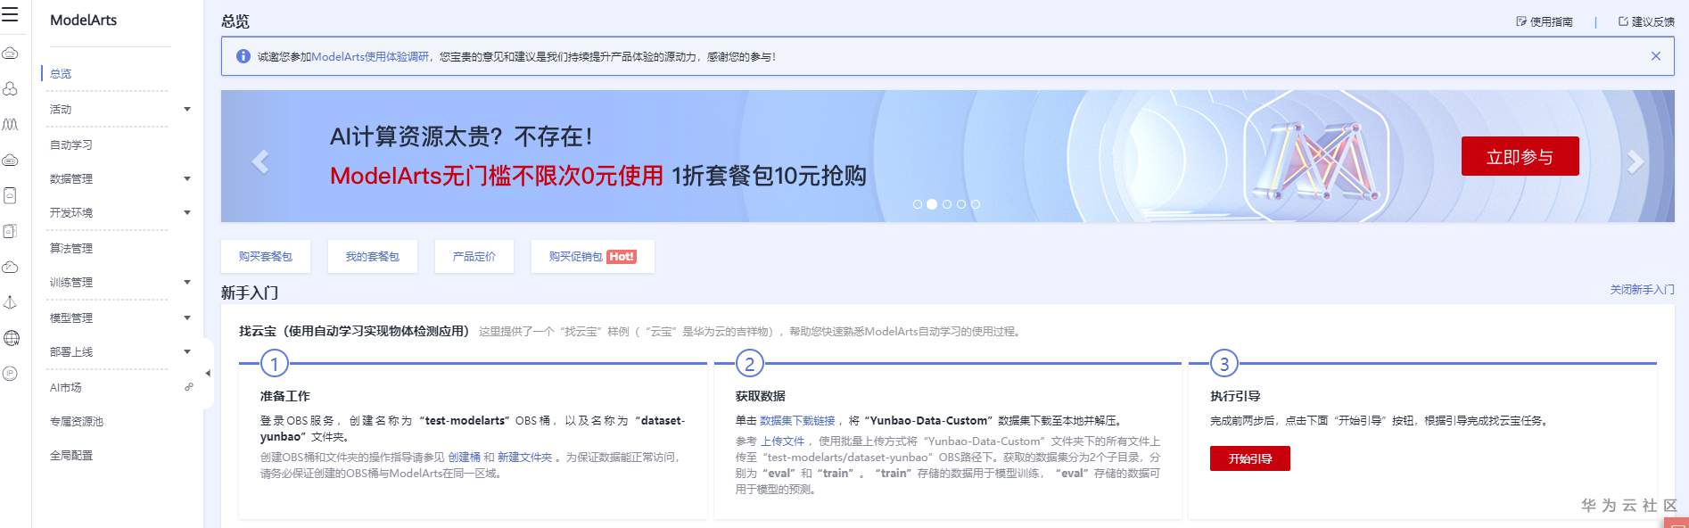Click the red 开始引导 button
Viewport: 1689px width, 528px height.
tap(1250, 458)
